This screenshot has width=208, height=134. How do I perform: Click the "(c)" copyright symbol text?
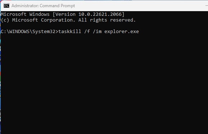[5, 20]
